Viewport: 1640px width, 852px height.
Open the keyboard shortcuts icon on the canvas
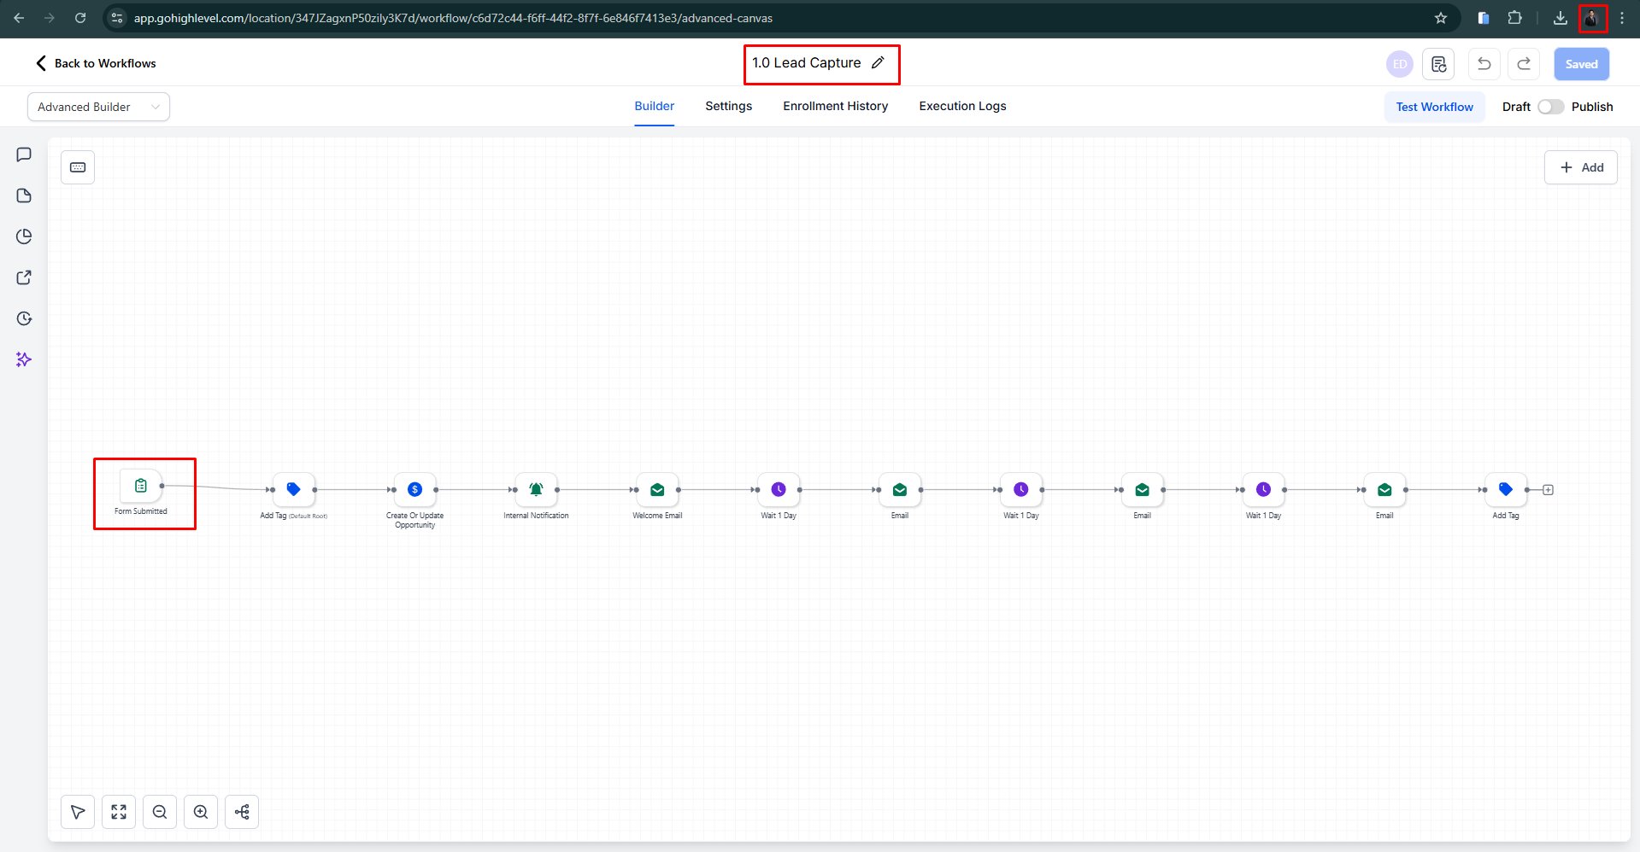78,167
